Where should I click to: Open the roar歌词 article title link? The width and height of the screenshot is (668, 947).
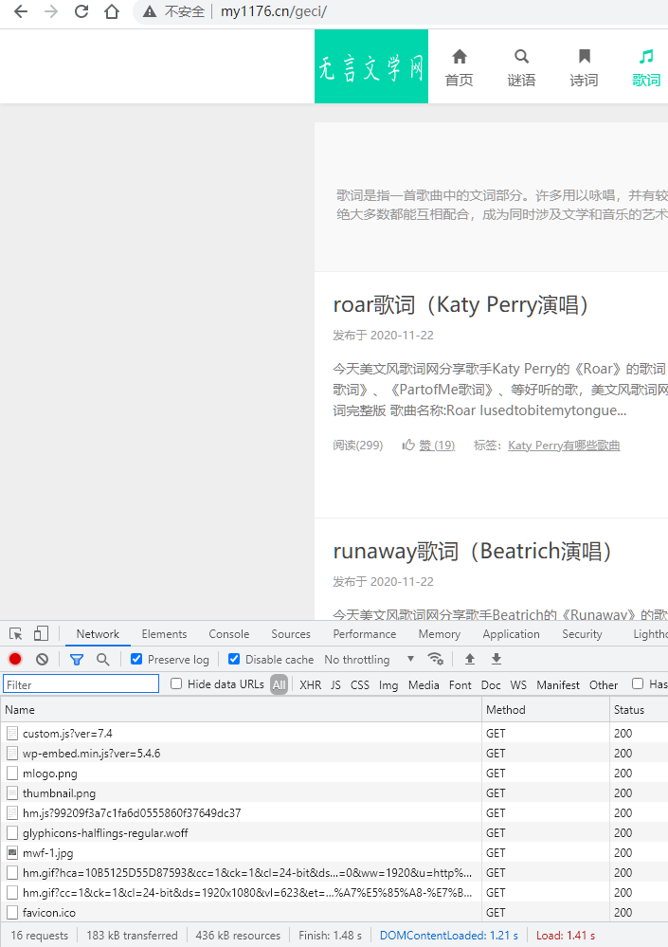[462, 304]
